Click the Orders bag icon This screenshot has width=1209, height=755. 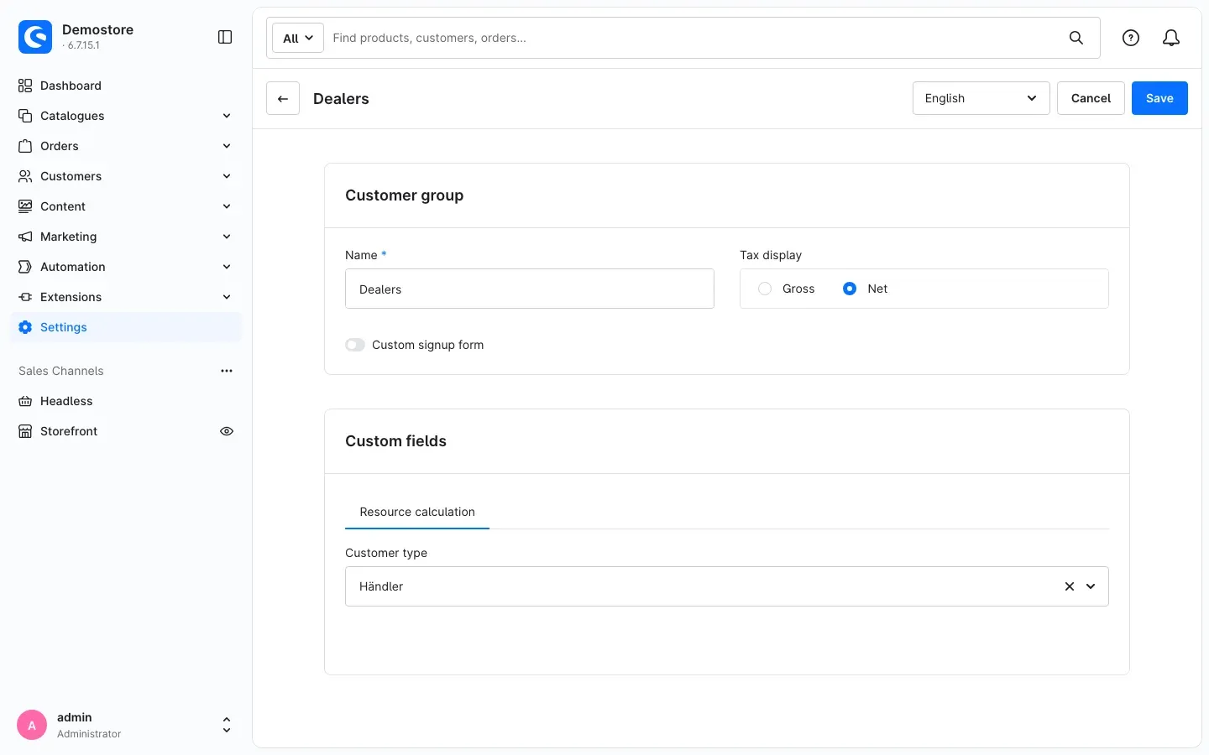(x=25, y=146)
